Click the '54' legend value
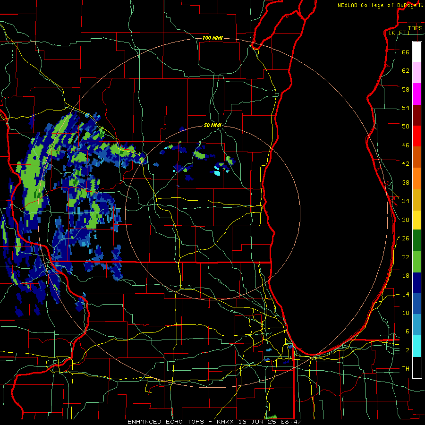 tap(406, 108)
